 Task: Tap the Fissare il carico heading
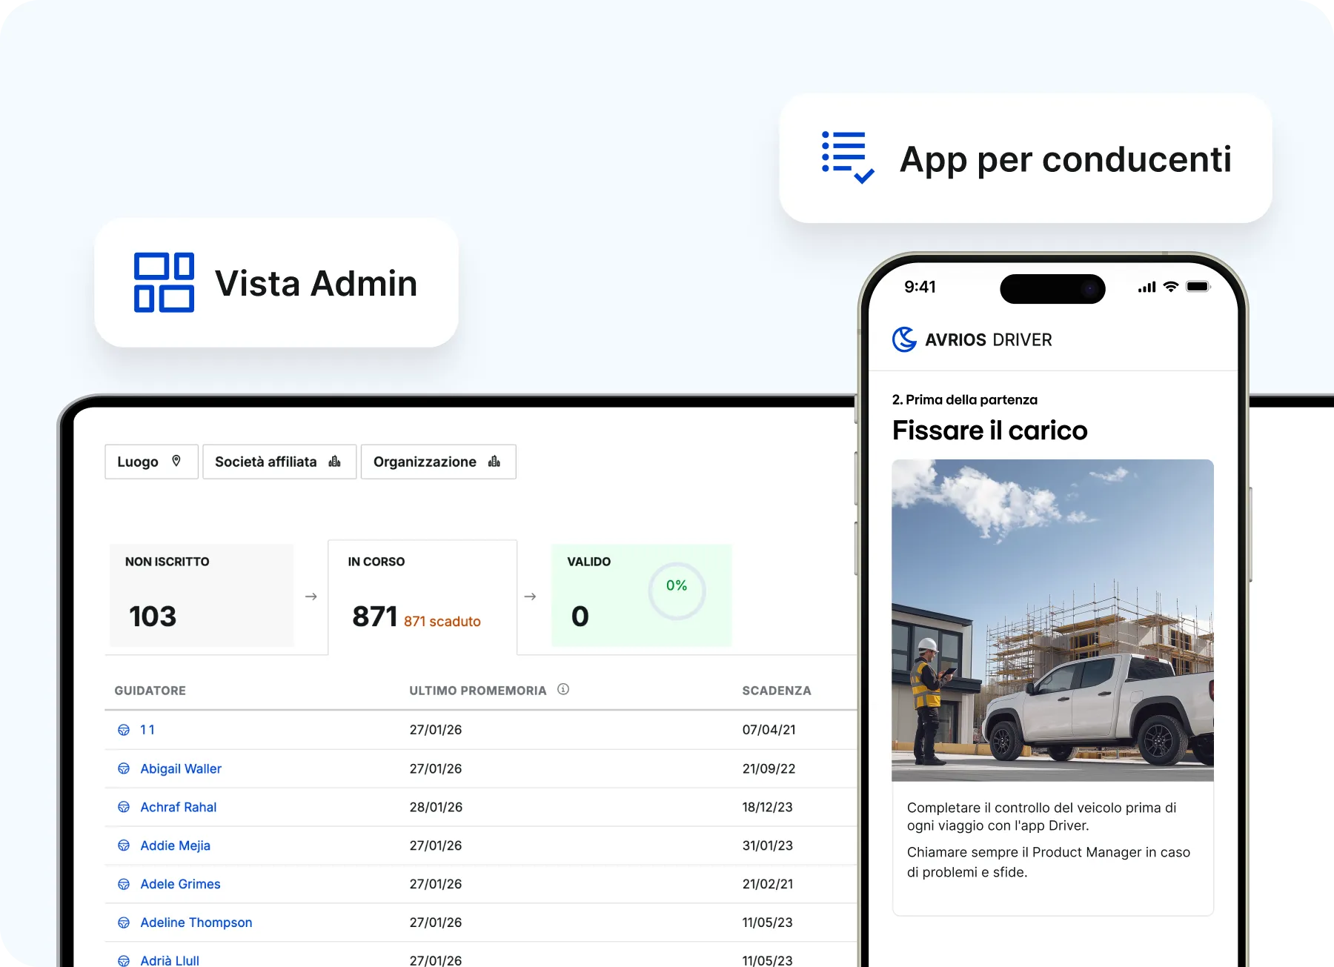pos(990,431)
